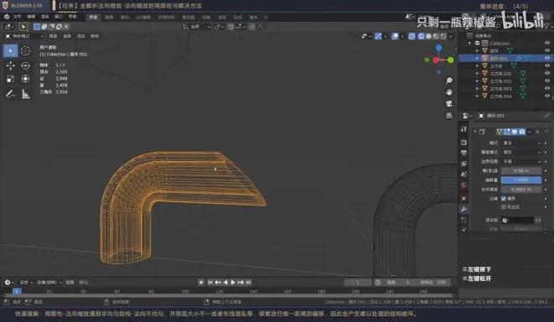Open the Modifier wrench properties tab
This screenshot has height=322, width=554.
pyautogui.click(x=464, y=209)
